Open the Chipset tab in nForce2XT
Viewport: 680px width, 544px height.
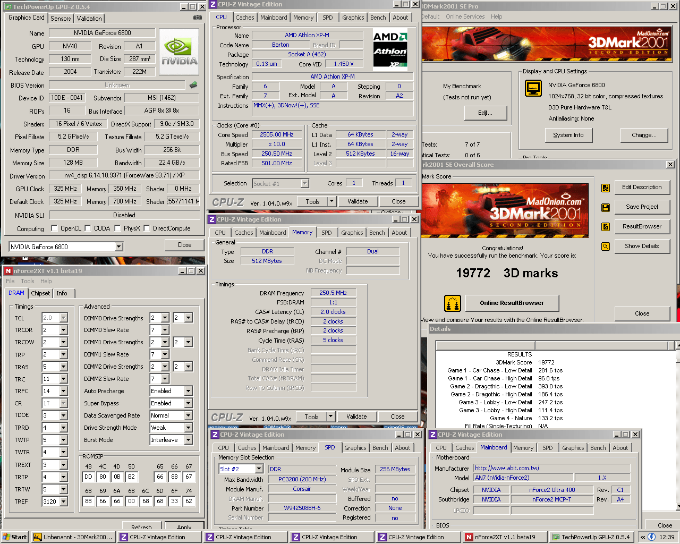(40, 293)
